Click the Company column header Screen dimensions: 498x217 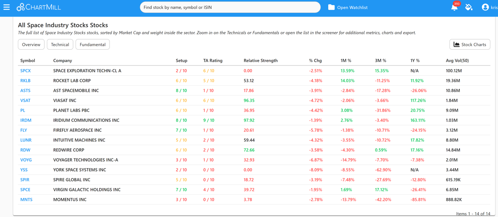pos(63,60)
